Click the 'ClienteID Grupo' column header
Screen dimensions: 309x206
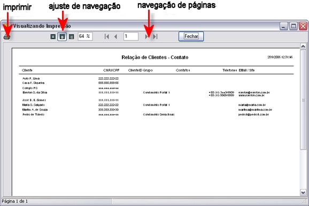[x=140, y=70]
